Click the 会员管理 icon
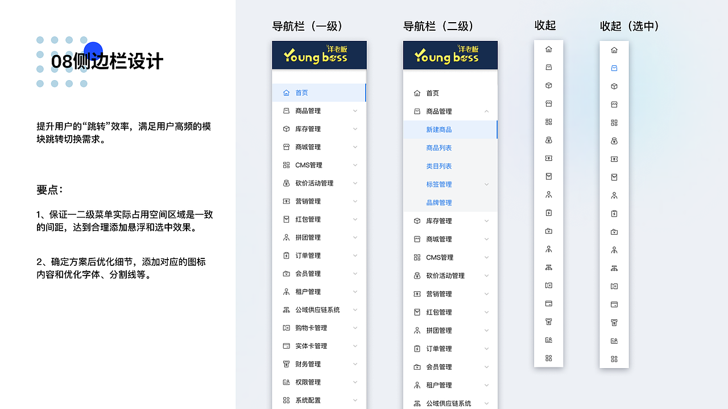The width and height of the screenshot is (728, 409). click(548, 231)
